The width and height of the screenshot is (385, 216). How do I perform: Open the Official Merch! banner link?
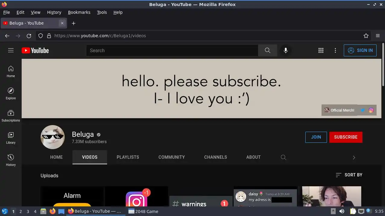pos(339,110)
